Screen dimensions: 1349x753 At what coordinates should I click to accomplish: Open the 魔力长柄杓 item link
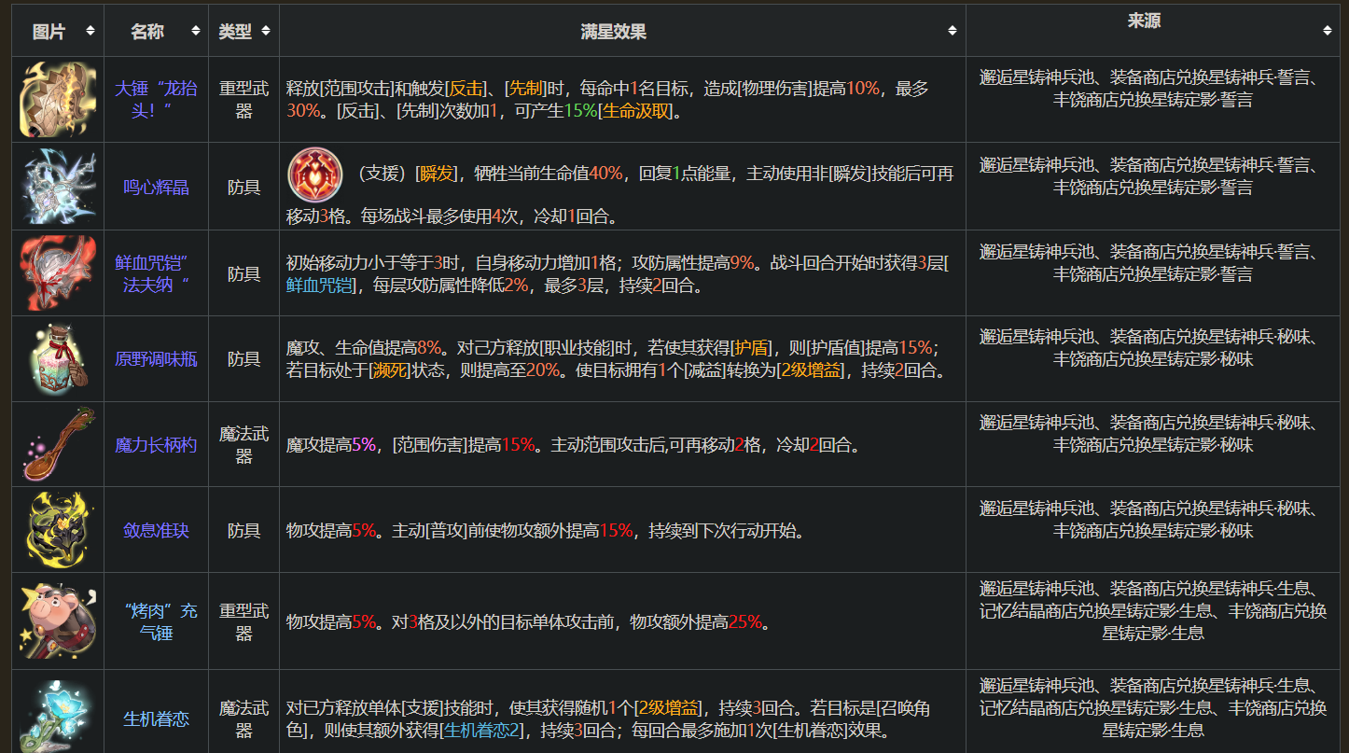click(157, 445)
